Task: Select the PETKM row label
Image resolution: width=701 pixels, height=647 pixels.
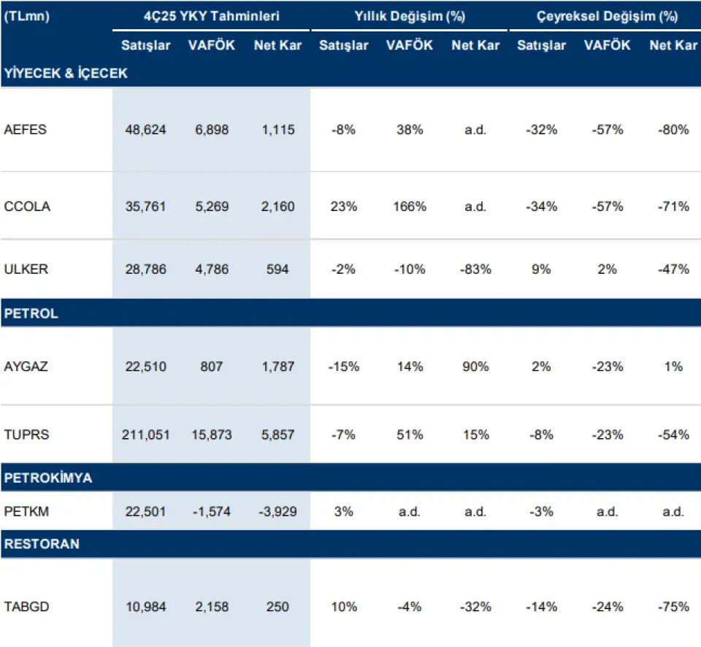Action: pos(26,511)
